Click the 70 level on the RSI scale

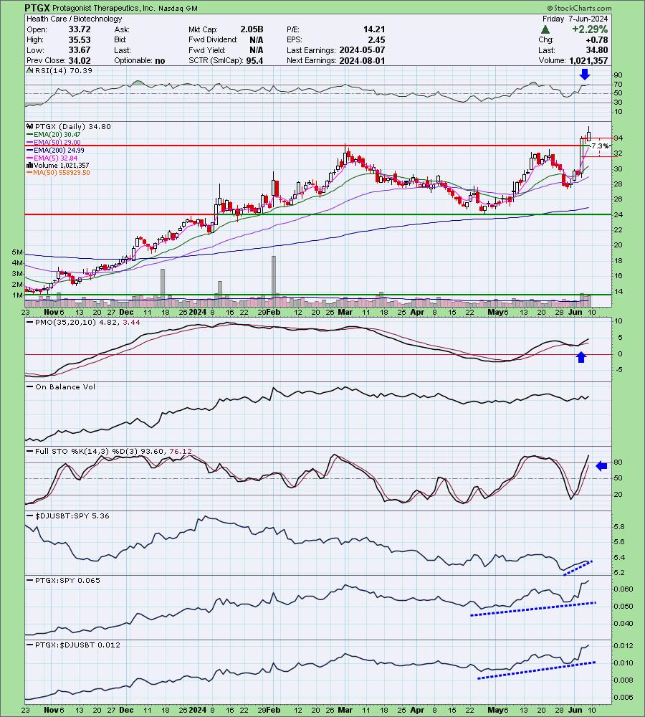click(618, 84)
